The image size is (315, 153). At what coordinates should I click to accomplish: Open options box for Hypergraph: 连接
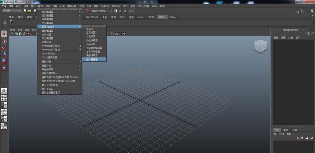pyautogui.click(x=80, y=50)
